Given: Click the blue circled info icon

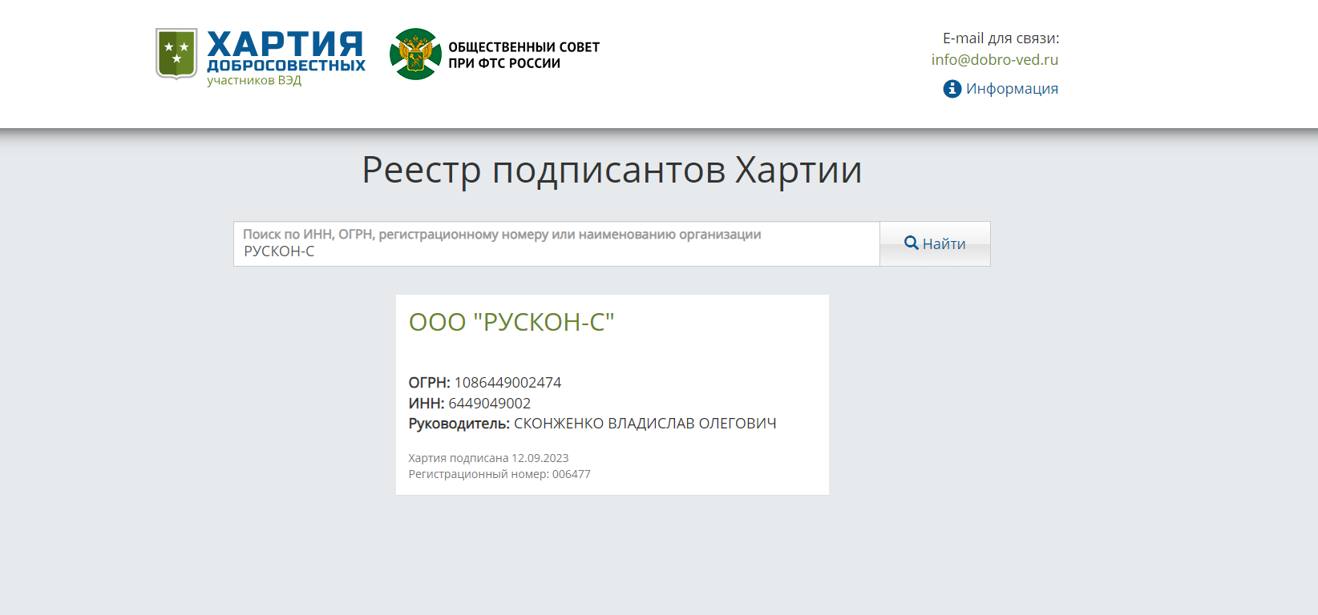Looking at the screenshot, I should click(x=952, y=89).
